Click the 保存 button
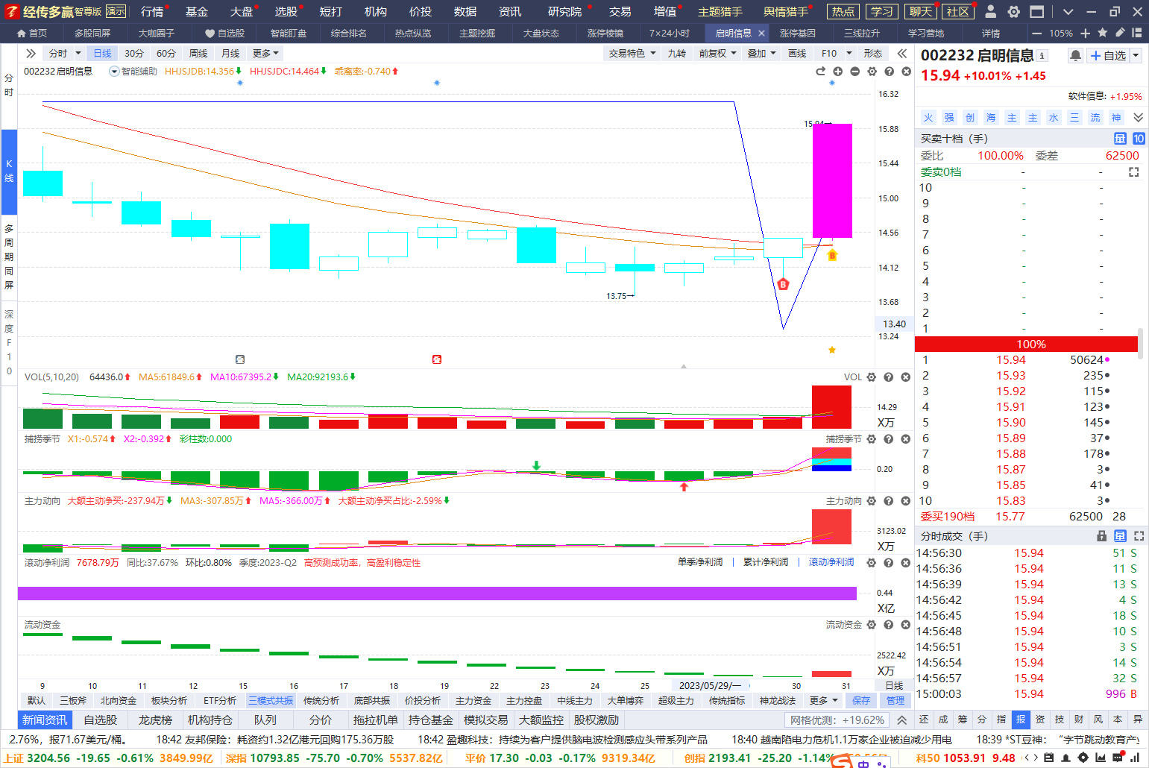The height and width of the screenshot is (768, 1149). point(861,700)
